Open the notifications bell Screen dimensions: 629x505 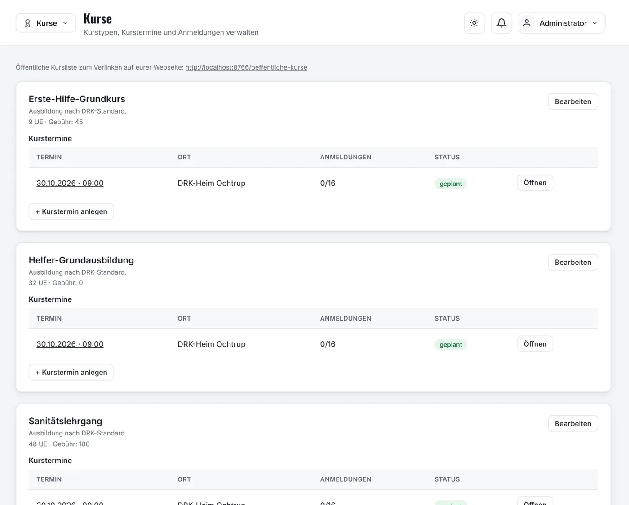click(501, 23)
